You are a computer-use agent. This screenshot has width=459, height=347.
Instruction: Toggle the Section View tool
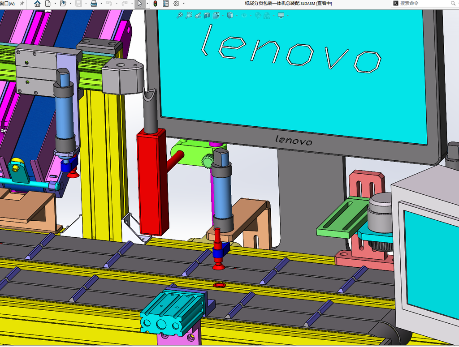pos(207,15)
